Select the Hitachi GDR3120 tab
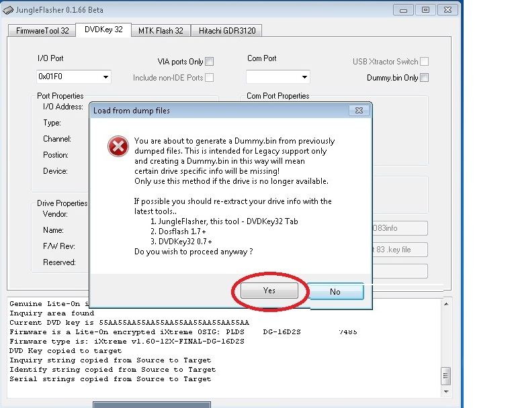This screenshot has height=408, width=516. coord(227,30)
